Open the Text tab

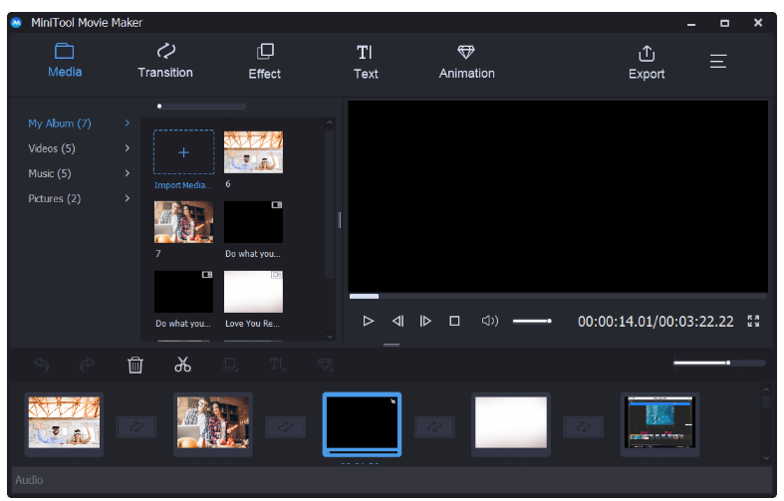366,62
